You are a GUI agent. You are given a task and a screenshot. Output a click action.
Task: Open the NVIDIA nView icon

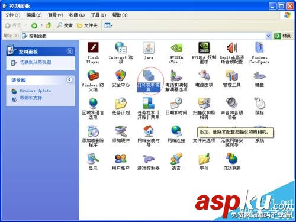tap(176, 48)
